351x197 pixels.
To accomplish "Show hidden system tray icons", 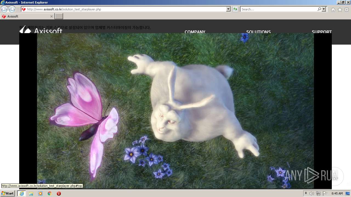I will (306, 193).
